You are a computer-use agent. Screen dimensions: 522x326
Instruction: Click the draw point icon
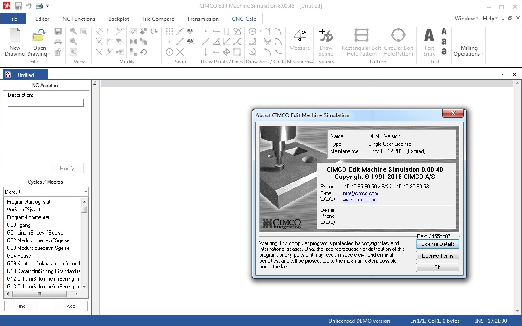click(206, 31)
